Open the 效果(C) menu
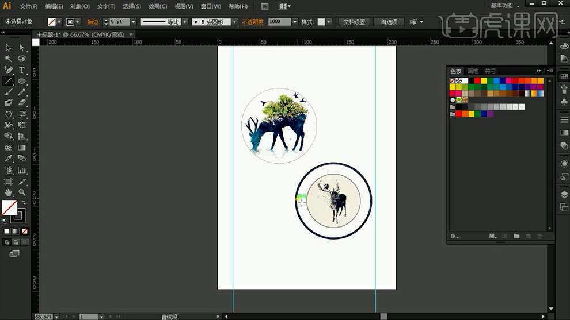Screen dimensions: 570x320 point(157,6)
